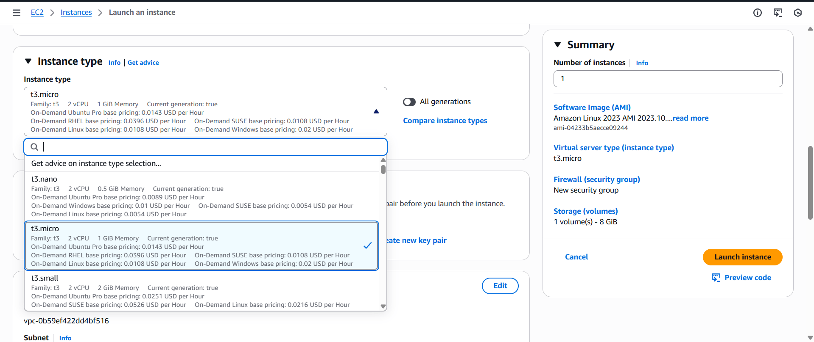Click the Preview code icon
The image size is (814, 342).
point(716,278)
